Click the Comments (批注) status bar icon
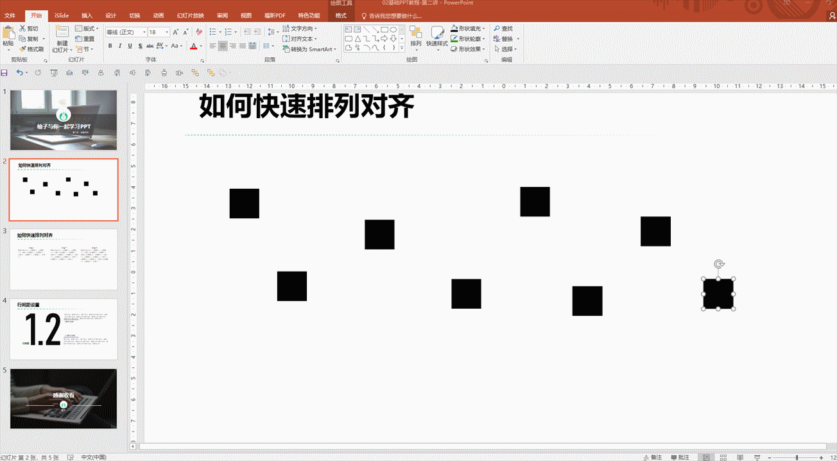Screen dimensions: 837x461 pyautogui.click(x=680, y=457)
